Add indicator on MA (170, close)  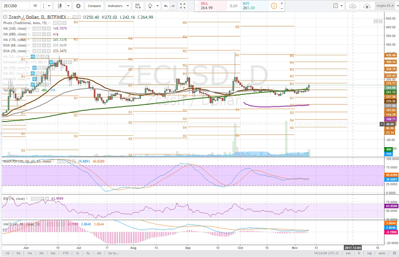(x=44, y=40)
